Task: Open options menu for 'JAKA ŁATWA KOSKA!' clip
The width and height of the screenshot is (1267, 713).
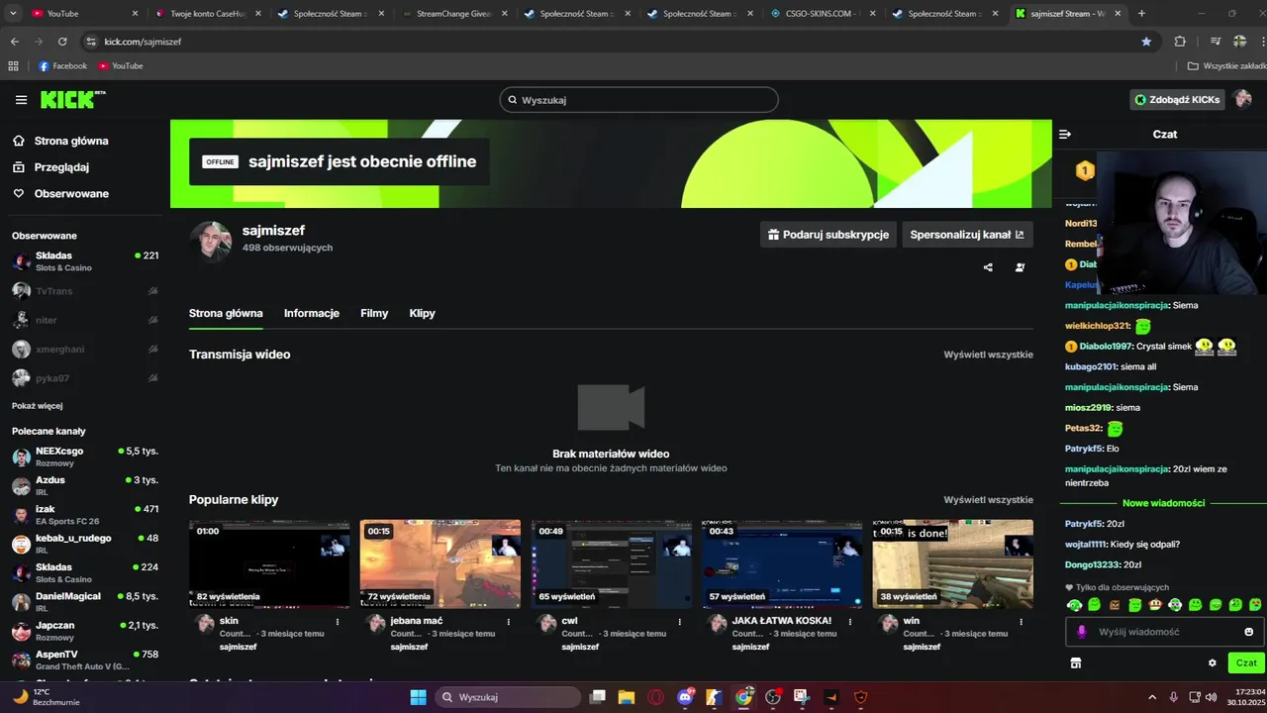Action: click(x=850, y=622)
